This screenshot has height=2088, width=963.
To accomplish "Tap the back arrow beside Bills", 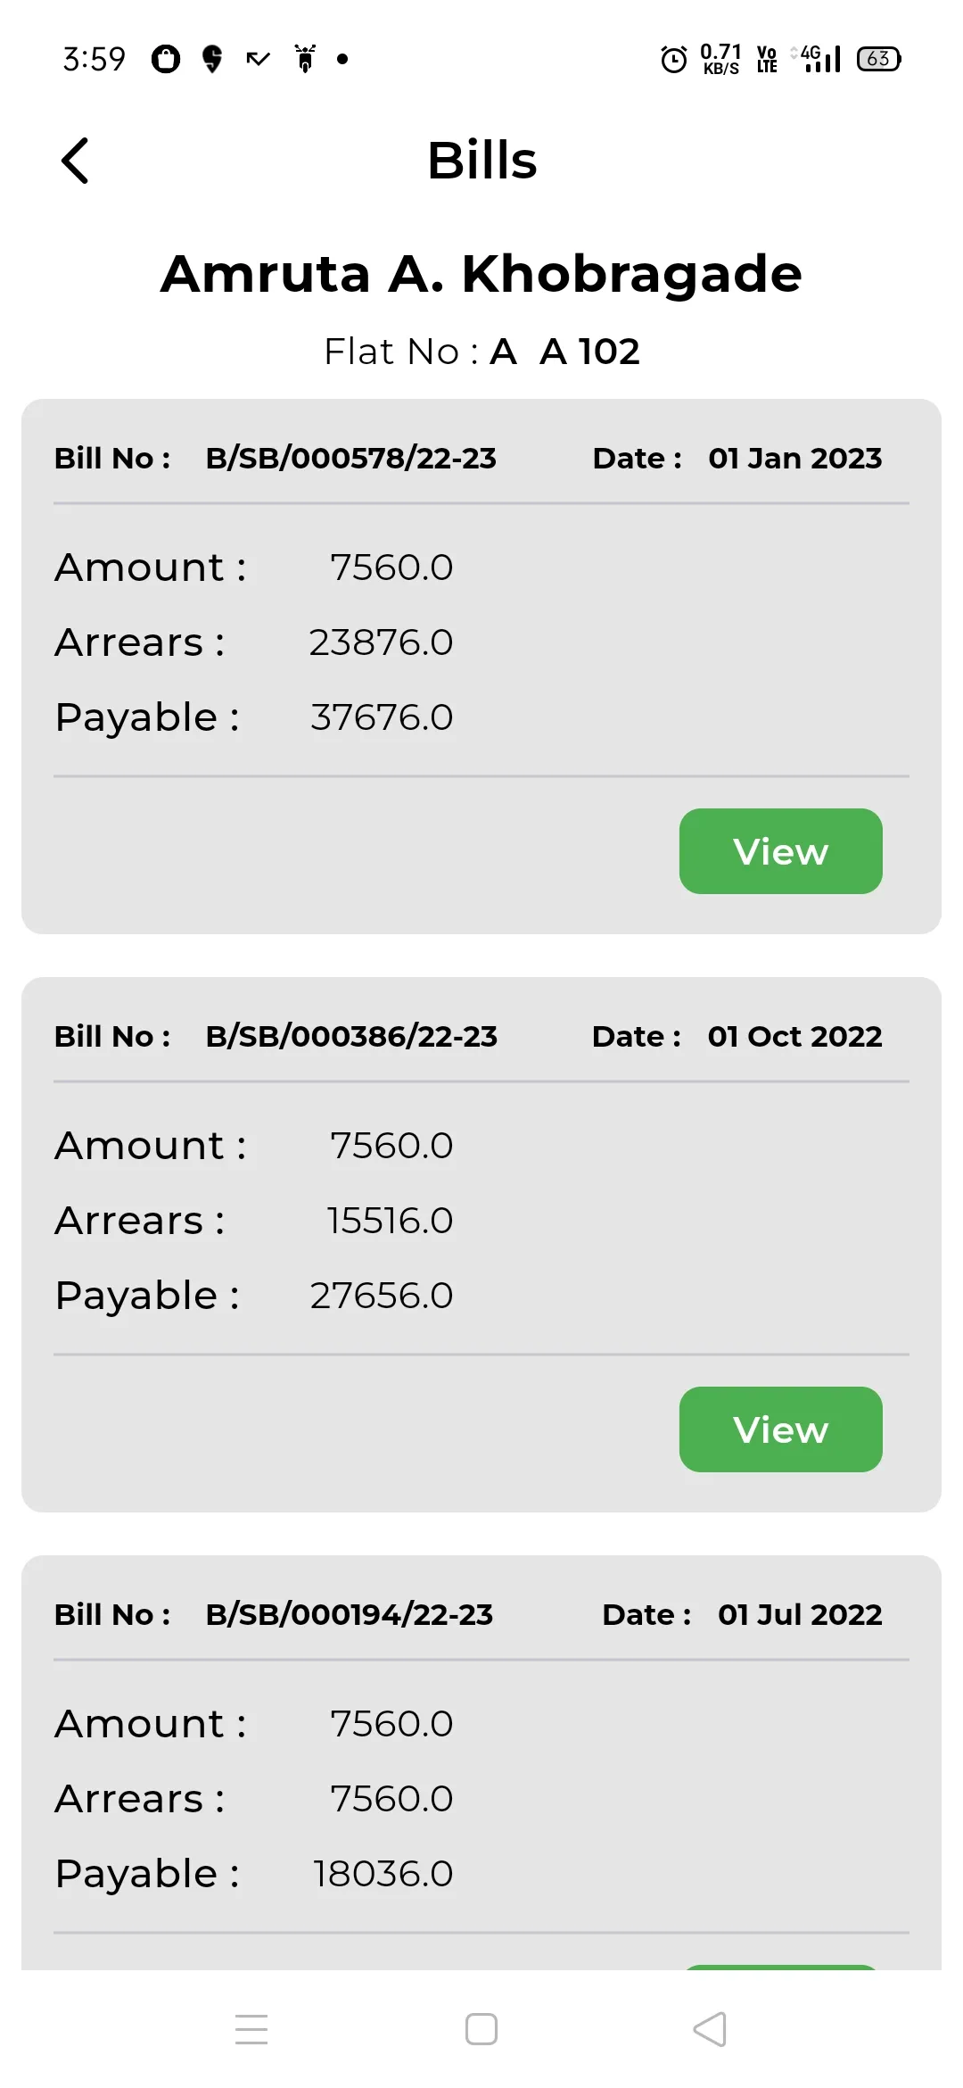I will click(75, 161).
